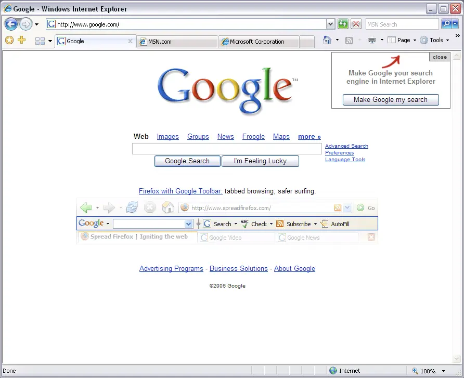Screen dimensions: 464x378
Task: Open the Business Solutions link
Action: coord(239,269)
